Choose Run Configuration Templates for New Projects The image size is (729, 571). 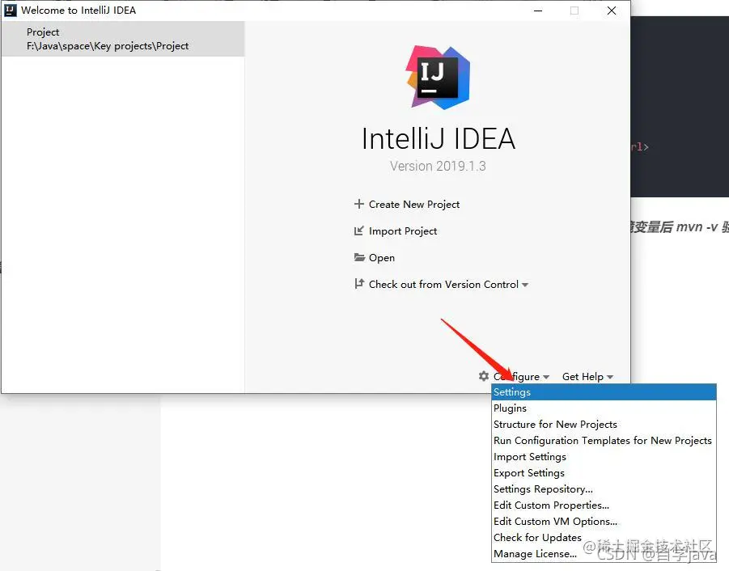point(604,441)
